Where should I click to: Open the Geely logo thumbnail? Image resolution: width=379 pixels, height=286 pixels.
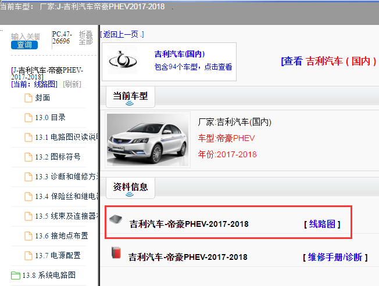pyautogui.click(x=123, y=59)
